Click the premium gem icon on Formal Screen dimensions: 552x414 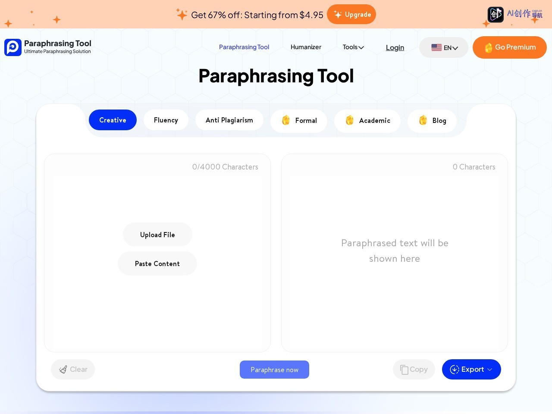tap(286, 120)
